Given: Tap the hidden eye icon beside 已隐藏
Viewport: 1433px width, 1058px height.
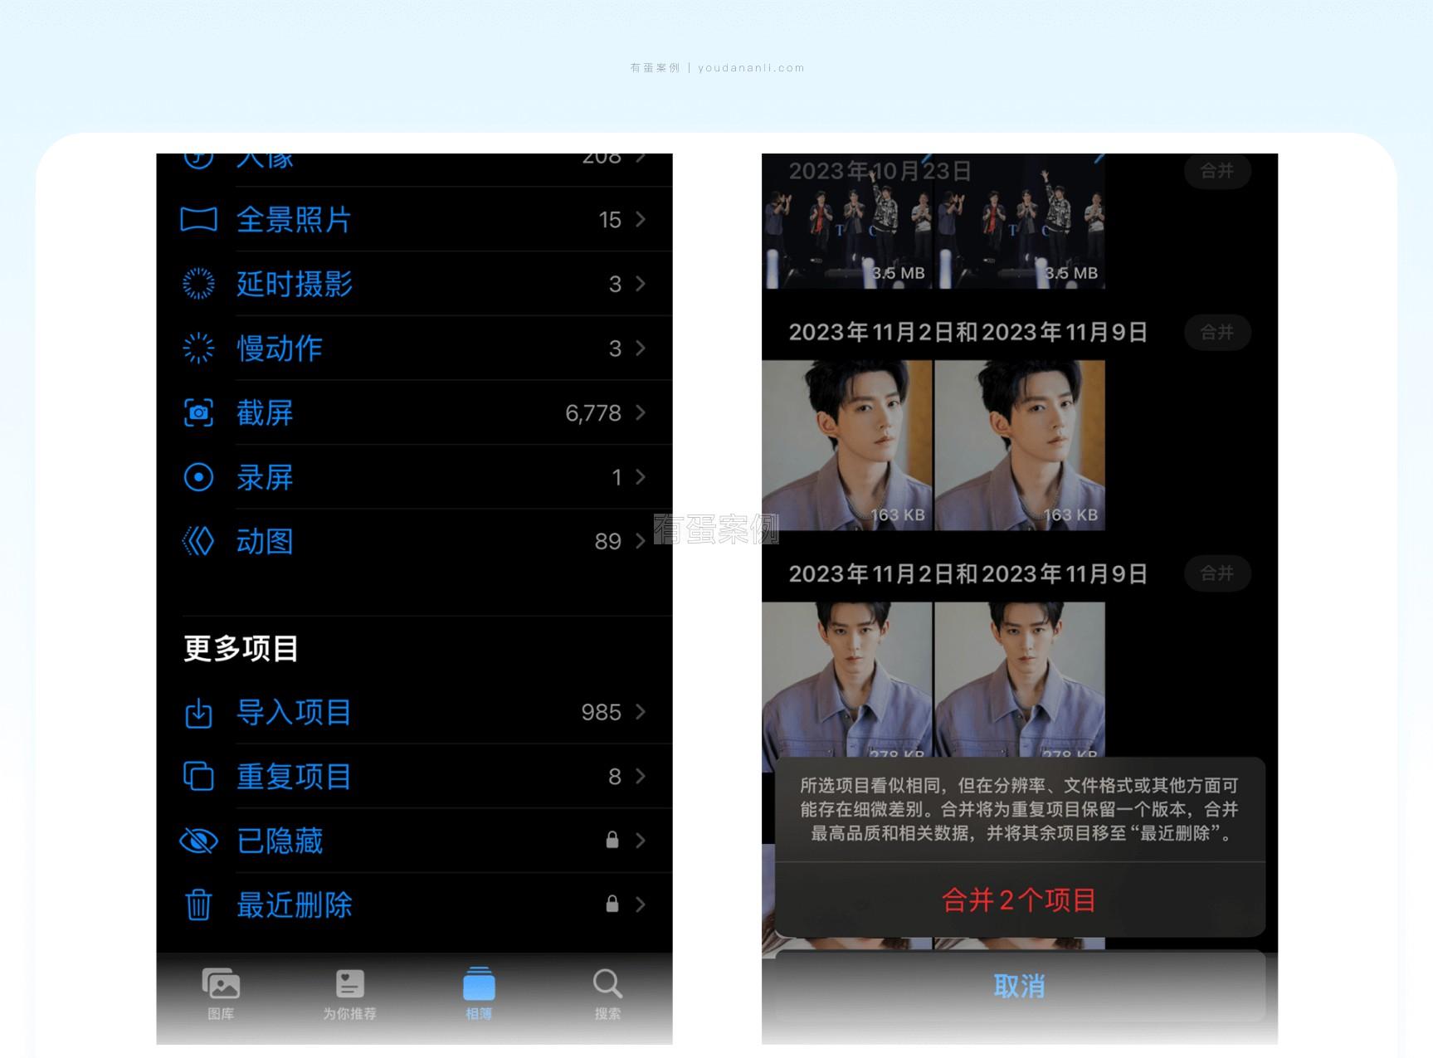Looking at the screenshot, I should [x=198, y=841].
